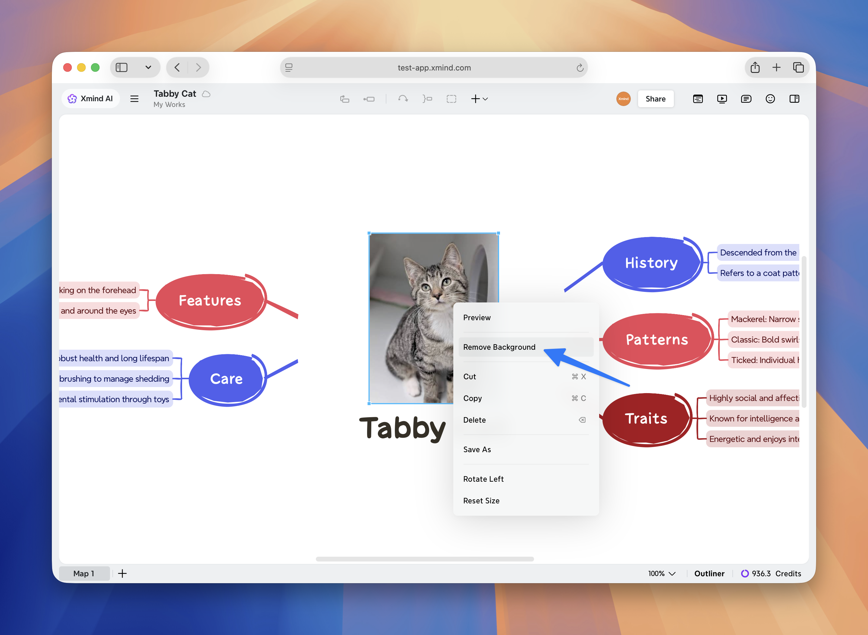Image resolution: width=868 pixels, height=635 pixels.
Task: Click the test-app.xmind.com address bar
Action: (x=434, y=68)
